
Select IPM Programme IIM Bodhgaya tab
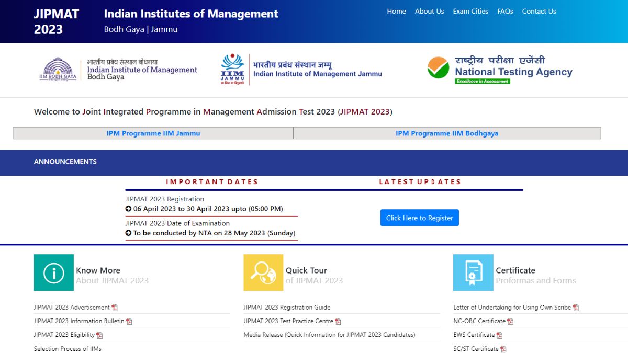pyautogui.click(x=447, y=133)
